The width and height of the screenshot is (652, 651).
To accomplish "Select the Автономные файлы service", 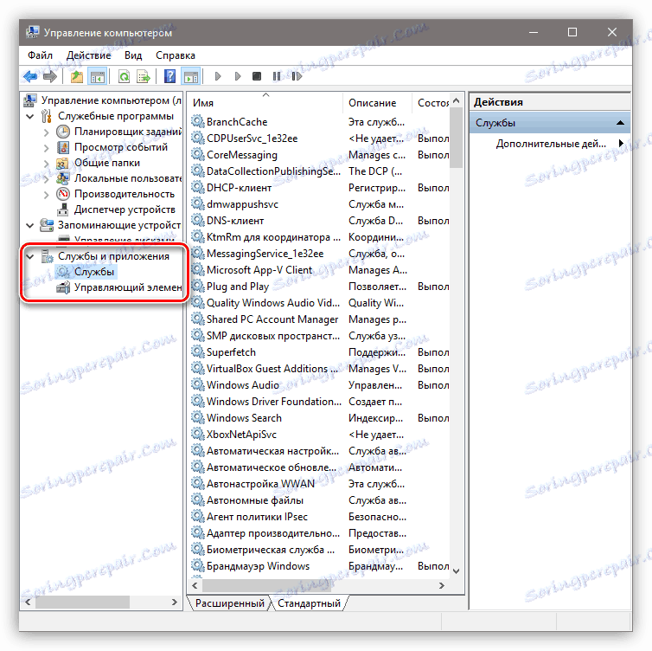I will (x=319, y=500).
